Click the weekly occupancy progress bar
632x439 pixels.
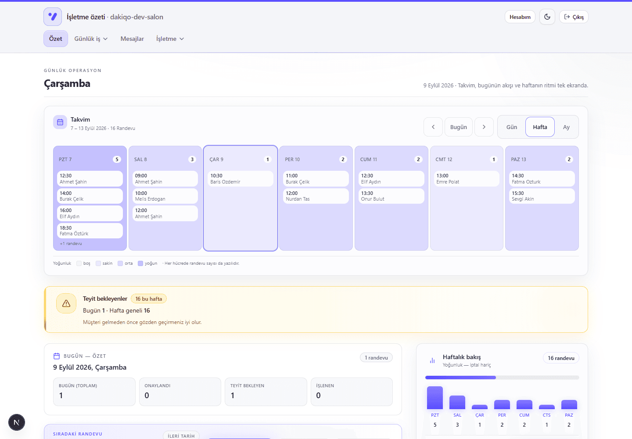(x=502, y=378)
